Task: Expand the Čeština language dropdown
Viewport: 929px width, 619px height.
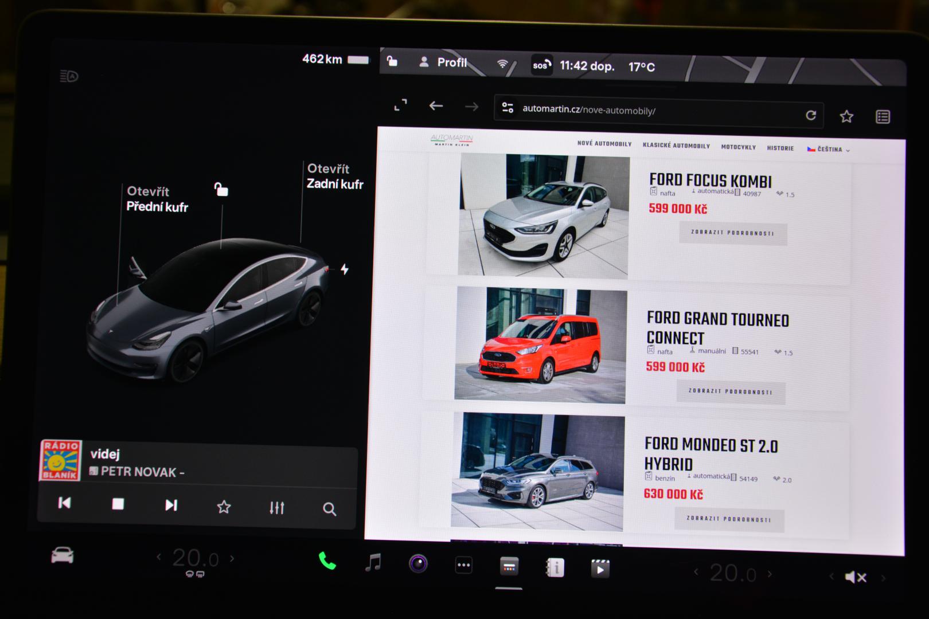Action: click(828, 150)
